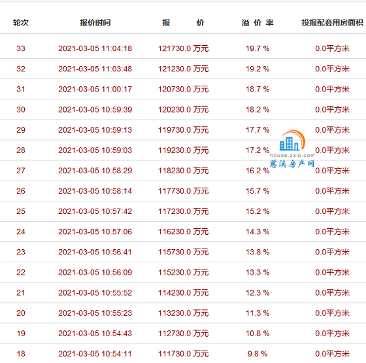Click timestamp 2021-03-05 11:03:48
366x363 pixels.
click(95, 69)
